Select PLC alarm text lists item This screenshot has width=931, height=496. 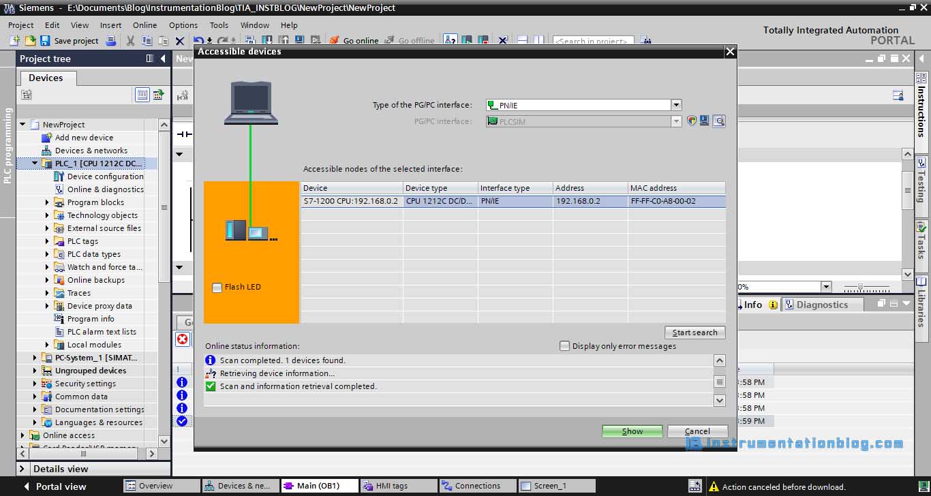102,332
